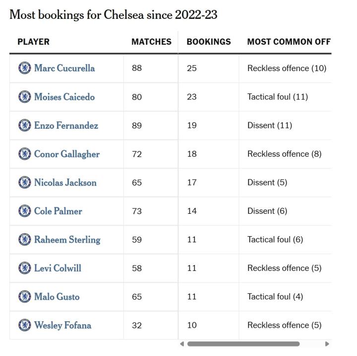This screenshot has width=357, height=356.
Task: Open Marc Cucurella's player link
Action: (x=64, y=68)
